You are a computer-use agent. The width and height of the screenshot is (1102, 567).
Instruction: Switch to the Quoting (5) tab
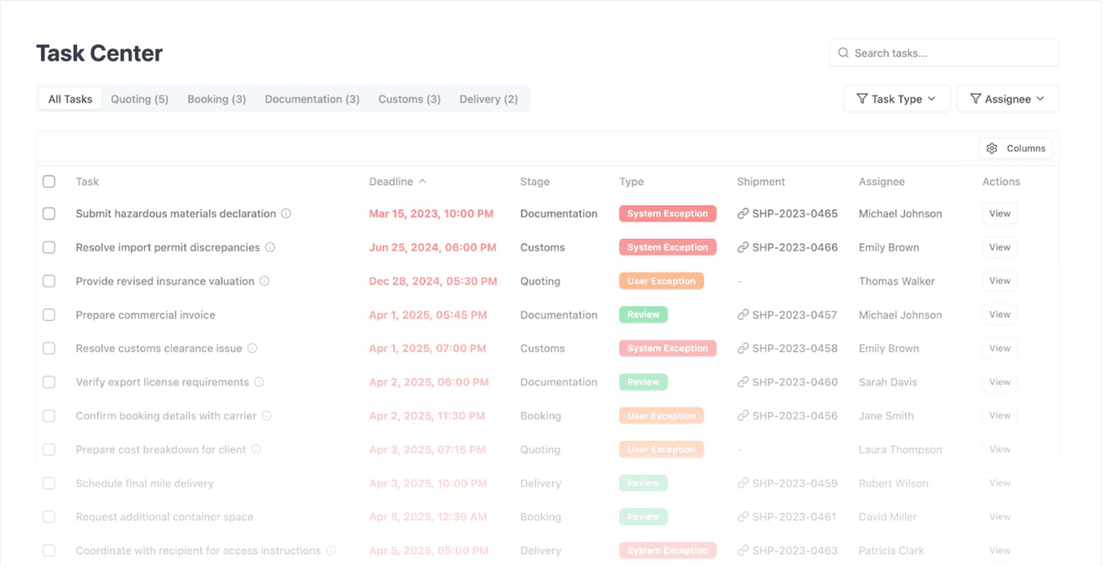(x=139, y=99)
